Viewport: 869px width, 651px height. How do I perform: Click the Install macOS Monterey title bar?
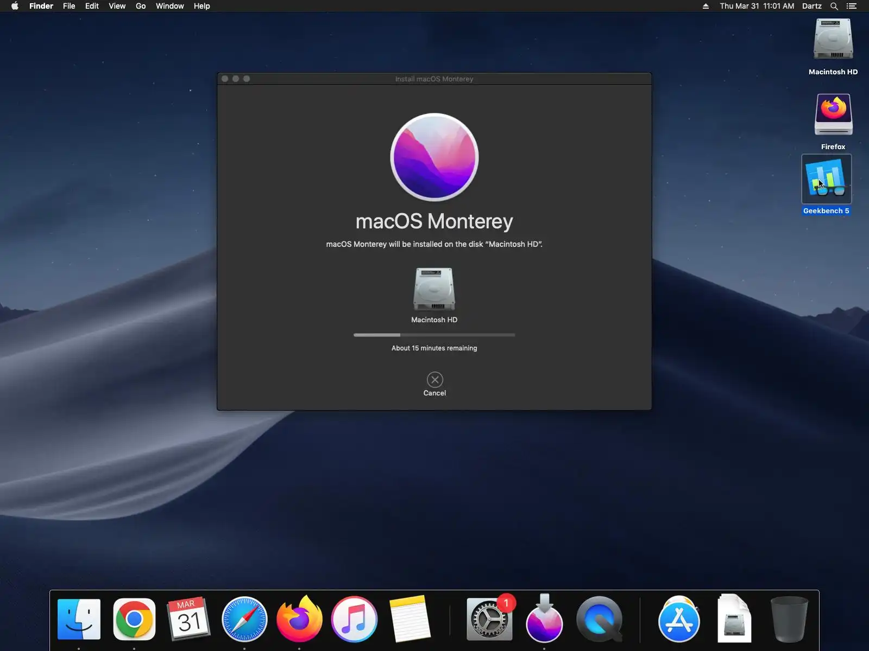coord(434,79)
